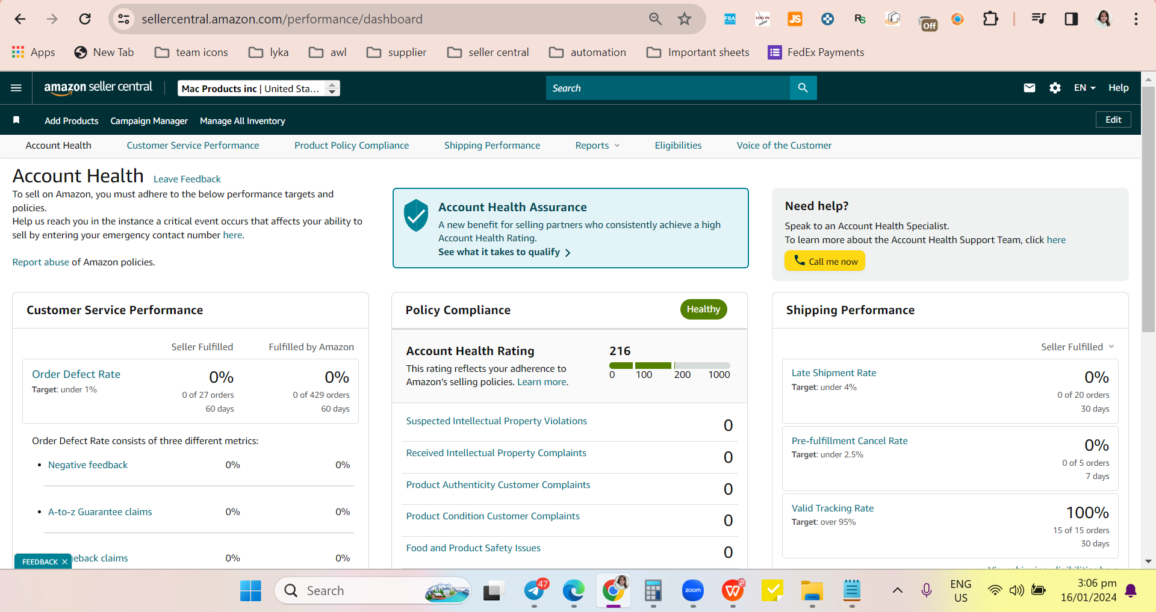Click the Account Health Rating progress bar
The width and height of the screenshot is (1156, 612).
(670, 365)
